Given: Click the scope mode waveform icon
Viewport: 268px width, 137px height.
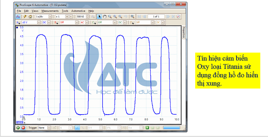Looking at the screenshot, I should point(18,16).
